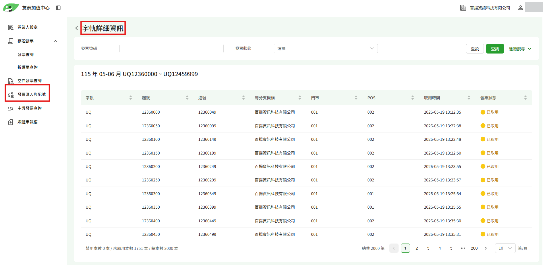Open the 發票狀態 select dropdown

326,49
